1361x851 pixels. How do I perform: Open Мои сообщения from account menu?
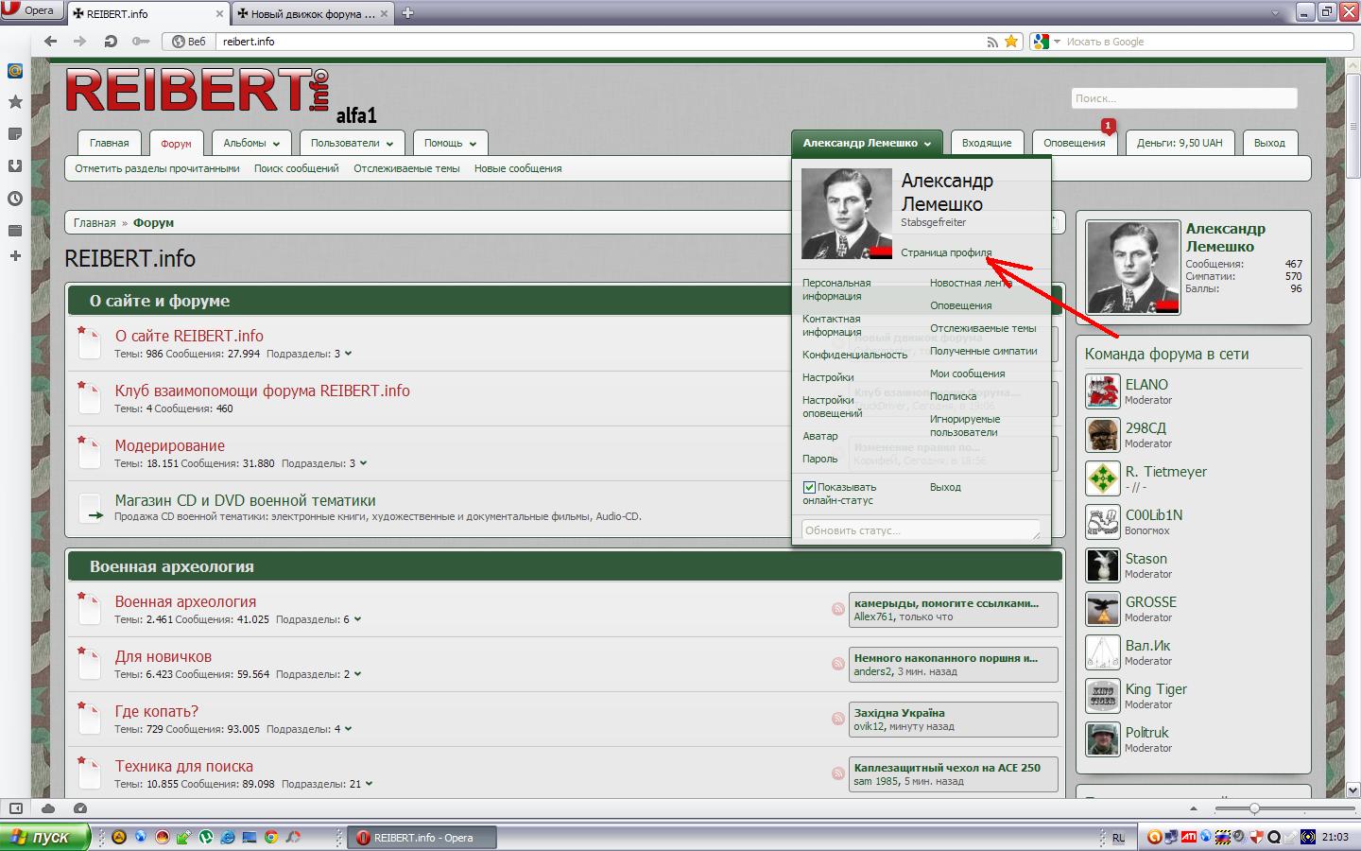point(967,374)
